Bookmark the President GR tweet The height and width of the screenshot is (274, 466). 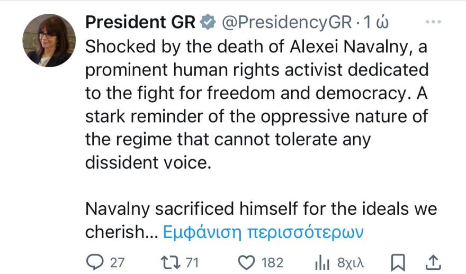click(x=398, y=262)
